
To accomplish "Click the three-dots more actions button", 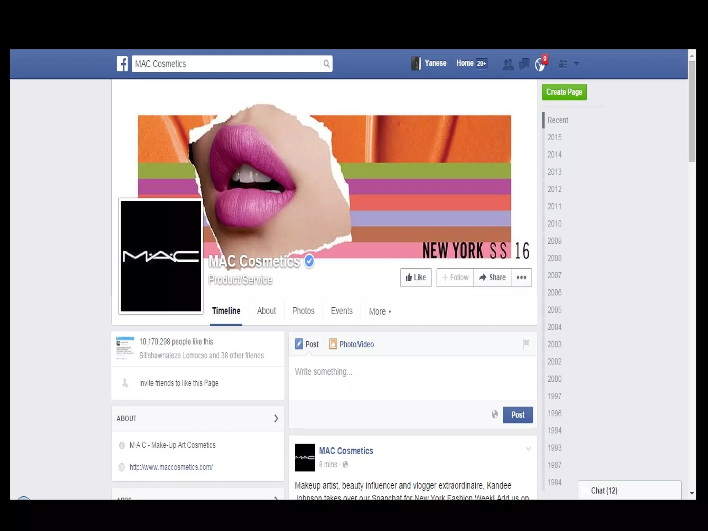I will (x=521, y=277).
